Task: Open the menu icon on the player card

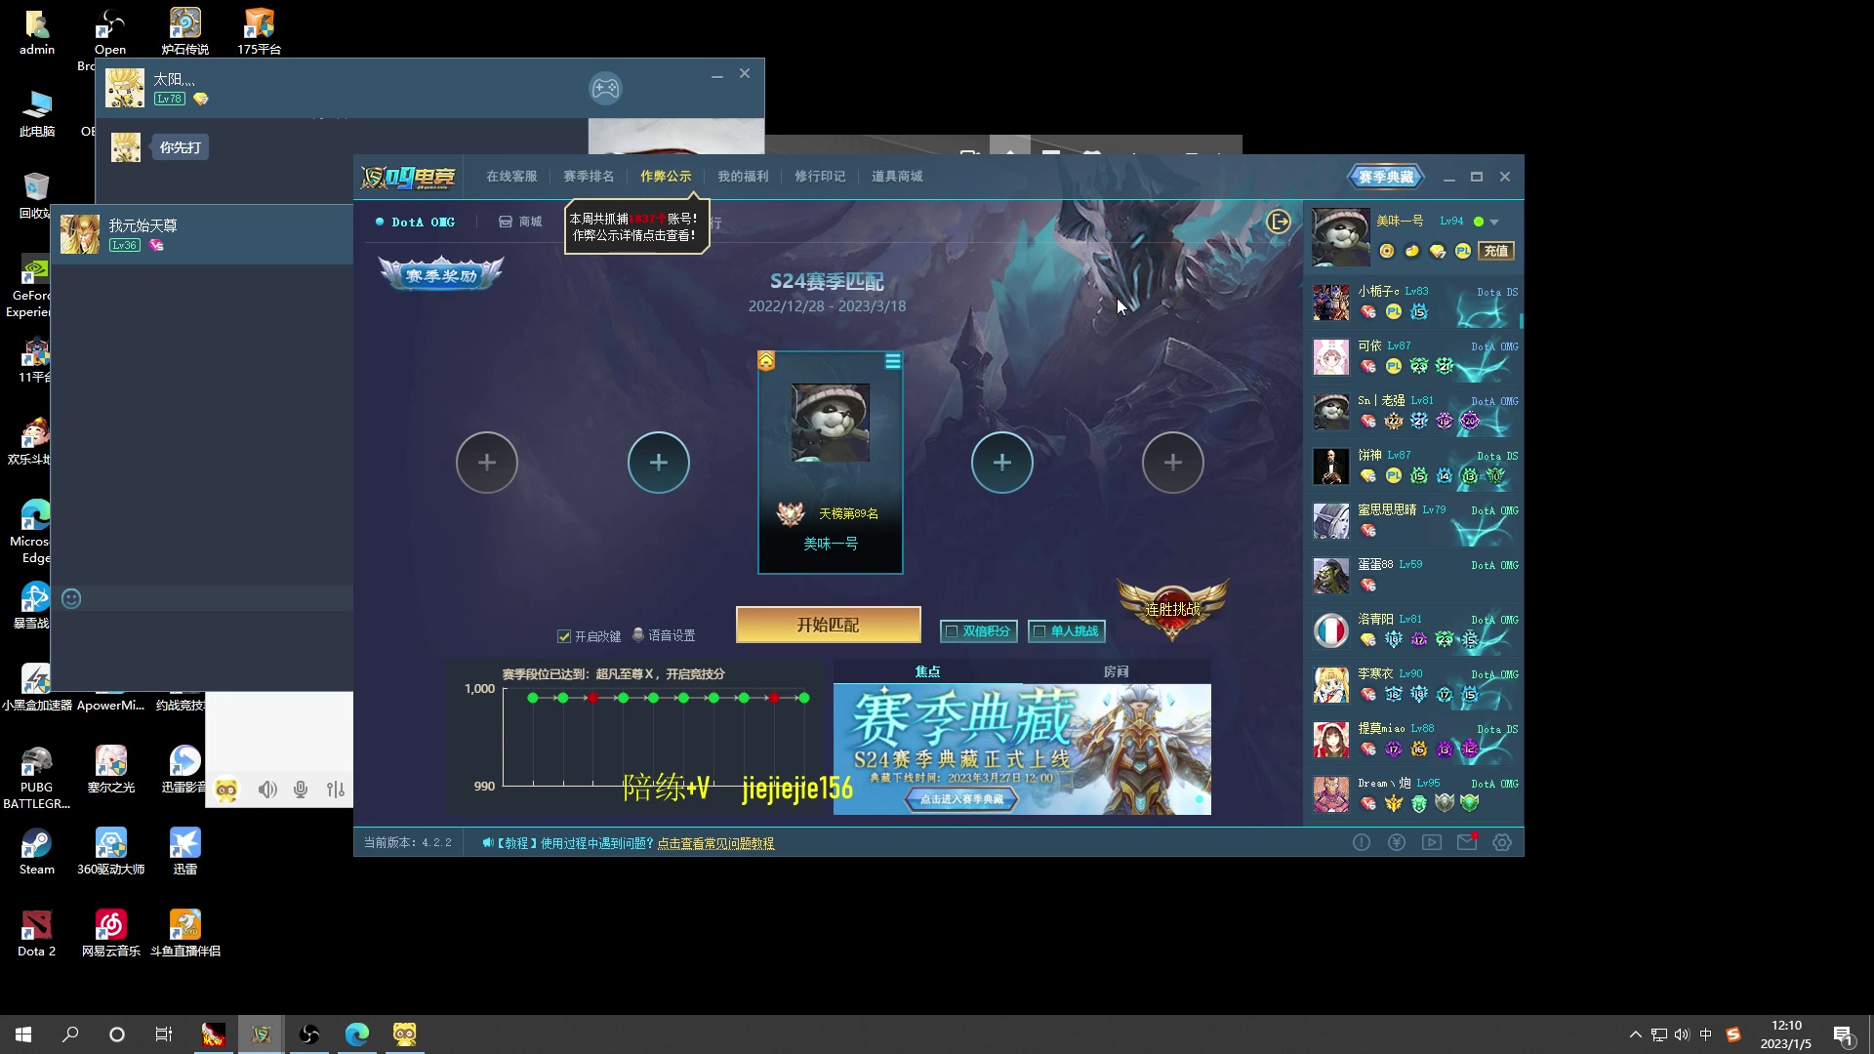Action: tap(892, 362)
